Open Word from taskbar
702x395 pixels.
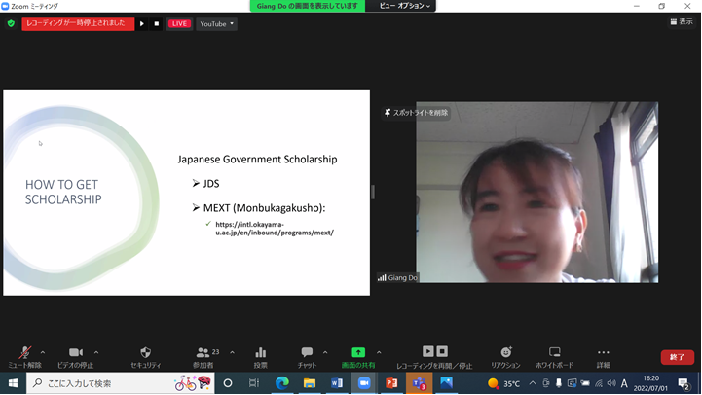(x=337, y=383)
